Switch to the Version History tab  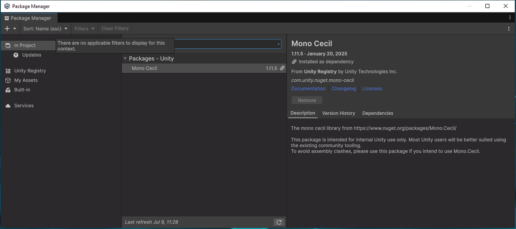[339, 113]
